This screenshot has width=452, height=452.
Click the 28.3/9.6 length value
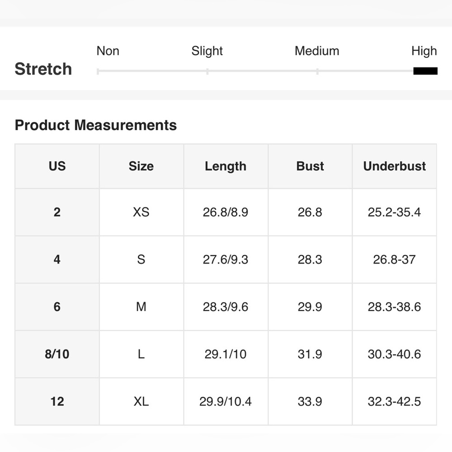[226, 307]
